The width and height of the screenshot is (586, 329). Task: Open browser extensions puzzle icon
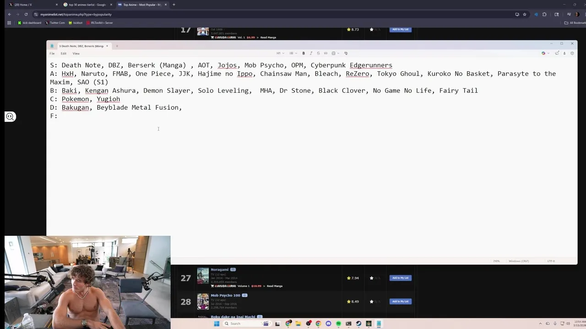point(544,14)
